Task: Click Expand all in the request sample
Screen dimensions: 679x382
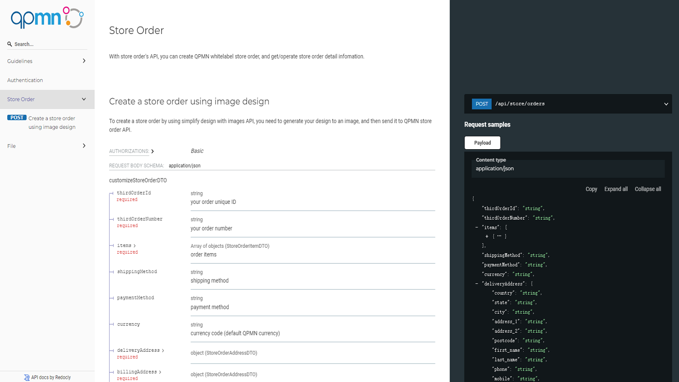Action: [616, 189]
